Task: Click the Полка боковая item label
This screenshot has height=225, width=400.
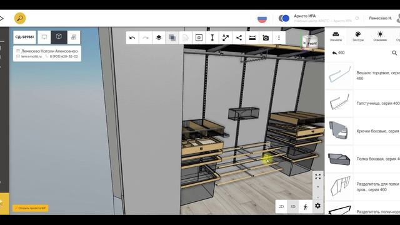Action: coord(378,159)
